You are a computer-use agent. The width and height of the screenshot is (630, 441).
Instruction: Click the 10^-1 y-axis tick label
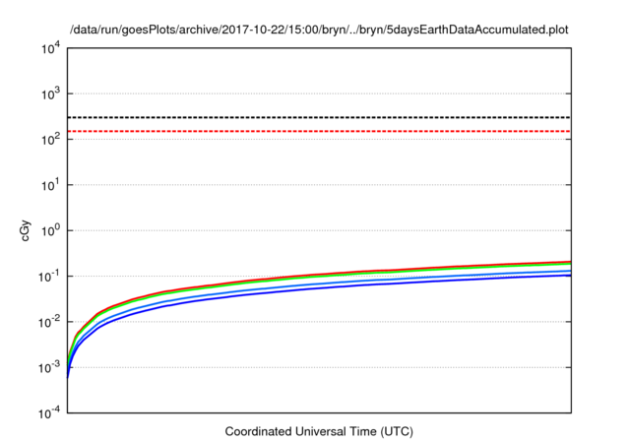pyautogui.click(x=49, y=277)
